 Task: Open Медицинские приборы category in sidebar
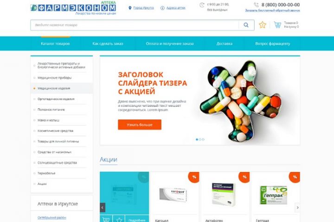click(x=55, y=78)
